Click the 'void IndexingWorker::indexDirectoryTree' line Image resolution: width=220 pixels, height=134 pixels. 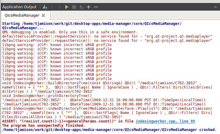coord(107,109)
